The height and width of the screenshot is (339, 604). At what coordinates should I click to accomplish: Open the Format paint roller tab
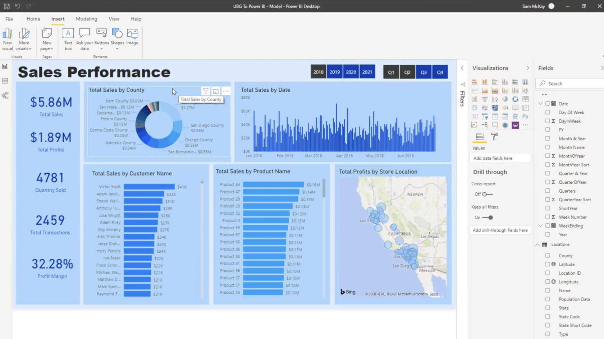[494, 137]
